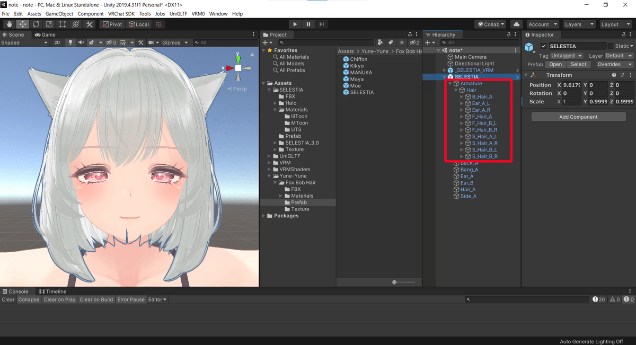Expand the Hair node in the Hierarchy
The image size is (636, 345).
(x=455, y=90)
